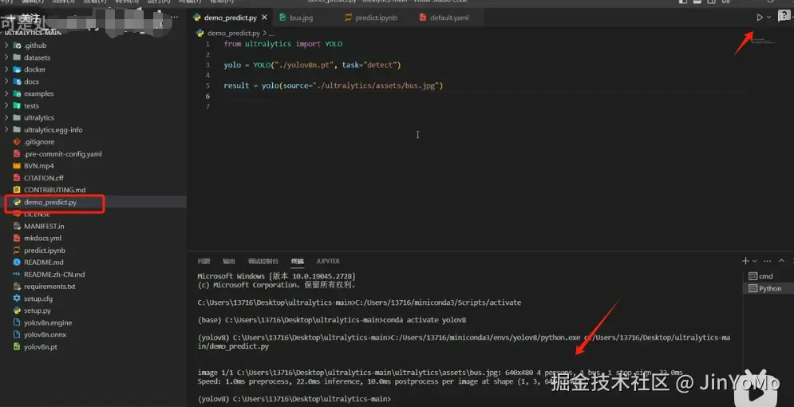
Task: Expand the ultralytics.egg-info folder
Action: click(x=6, y=129)
